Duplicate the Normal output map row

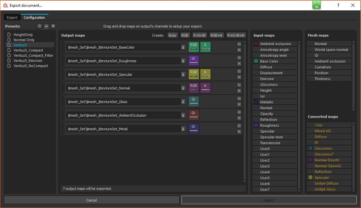tap(239, 85)
